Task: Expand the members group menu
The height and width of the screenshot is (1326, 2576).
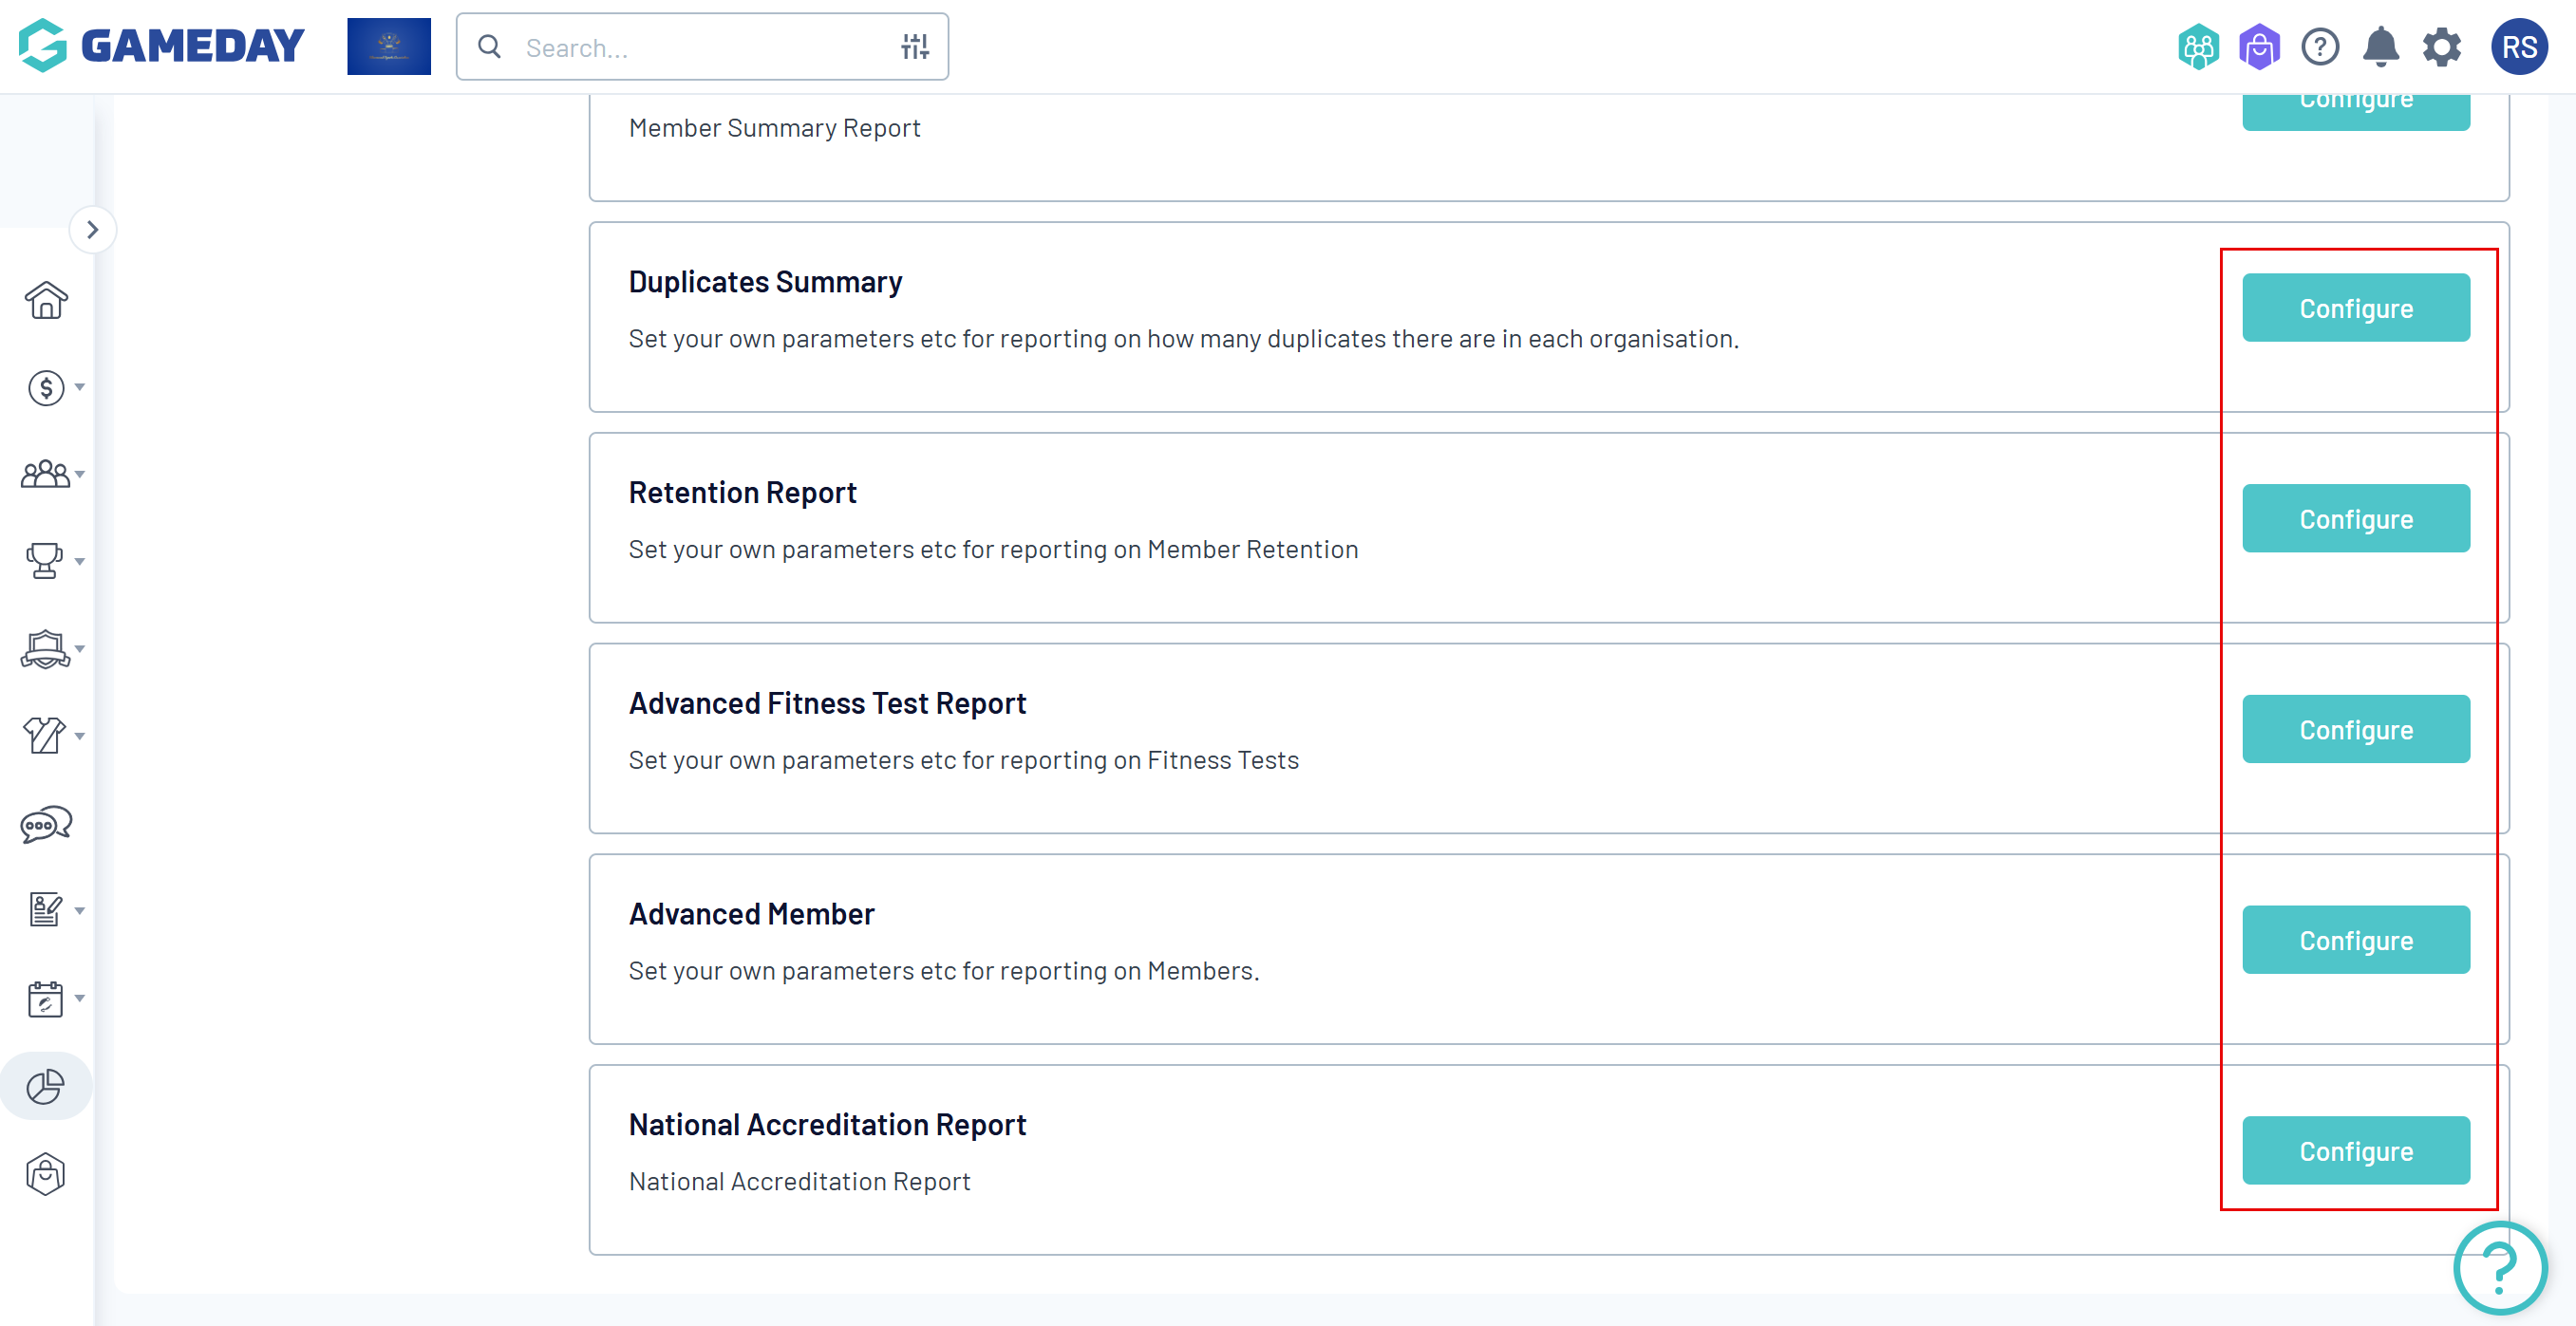Action: click(52, 474)
